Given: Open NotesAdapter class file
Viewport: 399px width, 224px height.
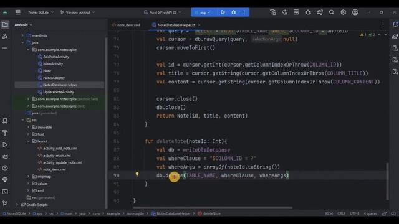Looking at the screenshot, I should 54,78.
